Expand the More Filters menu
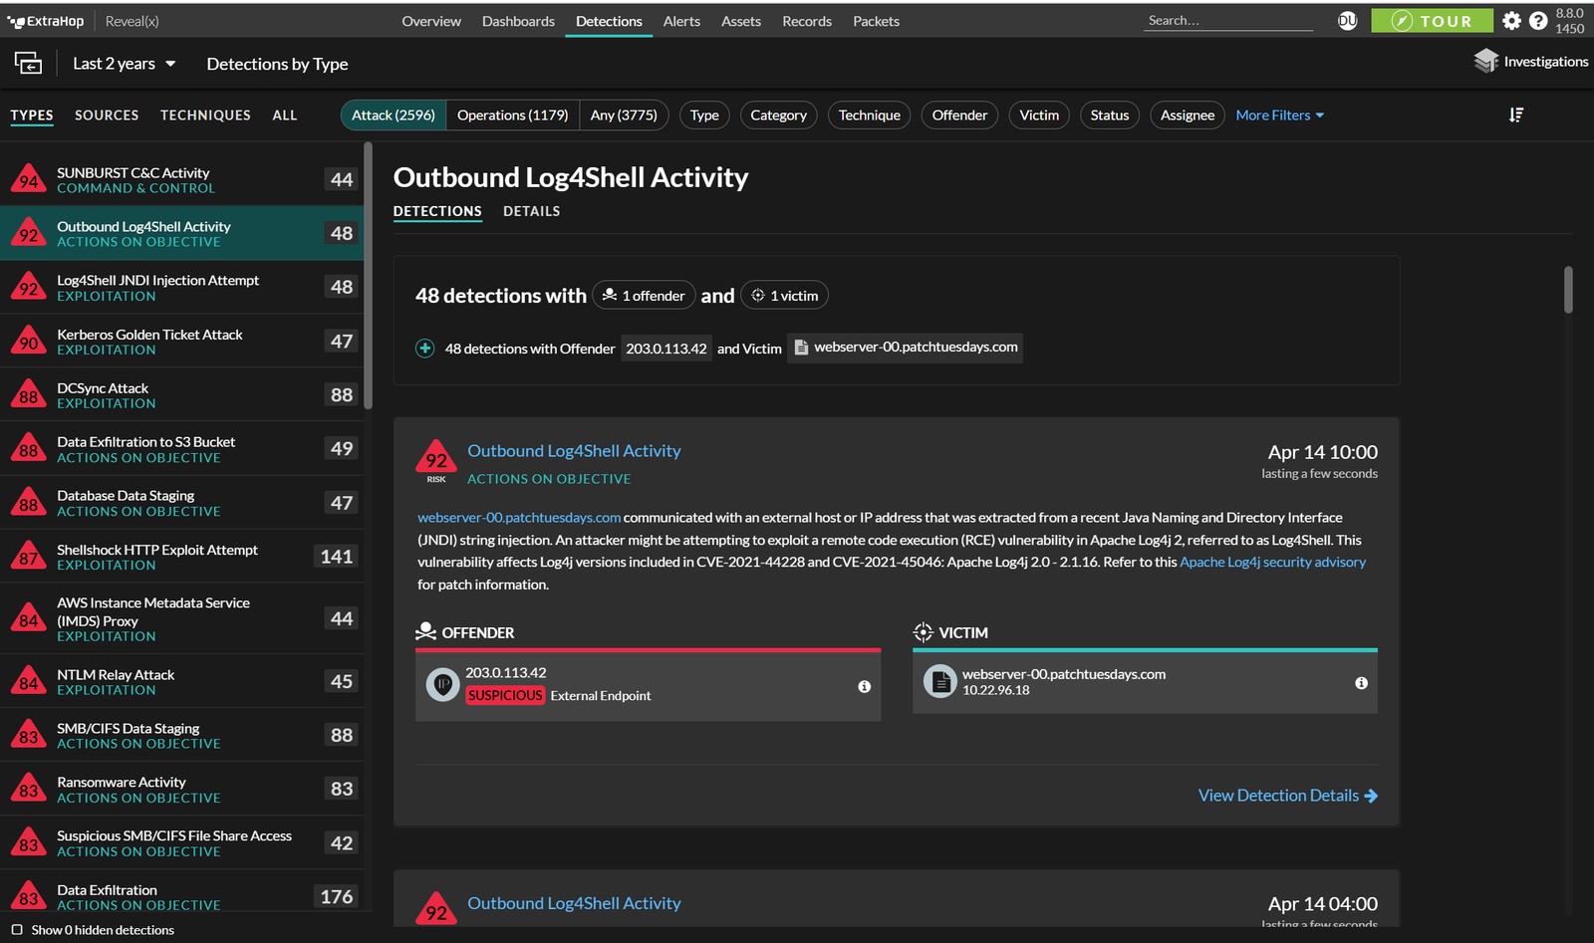1594x943 pixels. pyautogui.click(x=1280, y=116)
